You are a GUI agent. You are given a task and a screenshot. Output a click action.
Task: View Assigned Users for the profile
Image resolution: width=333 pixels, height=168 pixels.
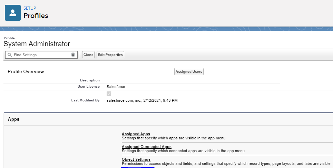click(x=189, y=72)
